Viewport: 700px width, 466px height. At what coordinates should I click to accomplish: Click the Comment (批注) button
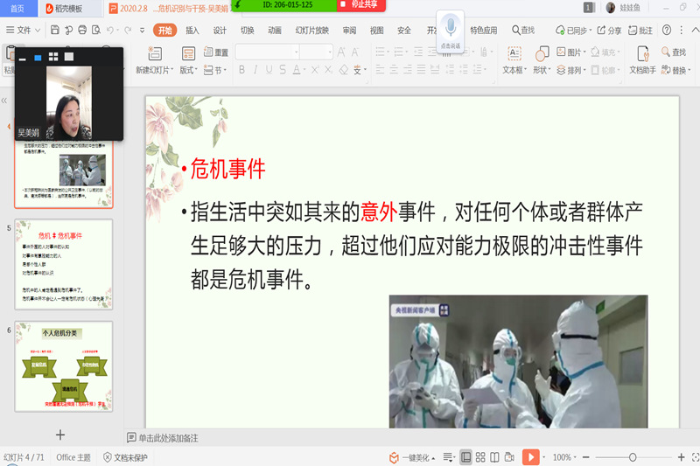[x=640, y=30]
